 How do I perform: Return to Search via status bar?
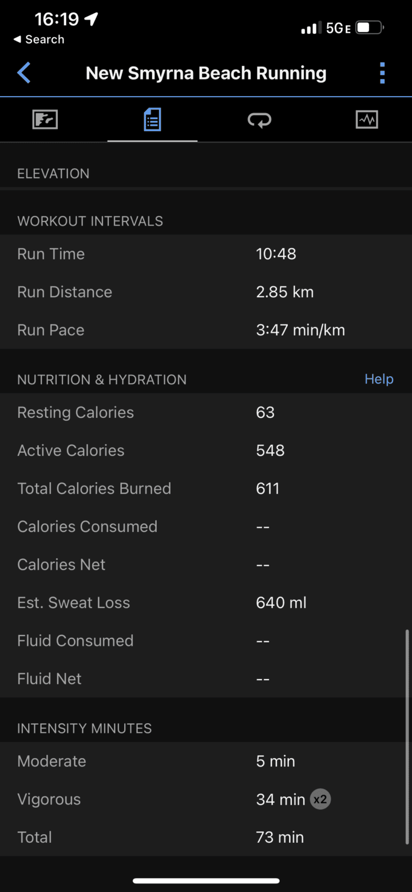click(39, 40)
